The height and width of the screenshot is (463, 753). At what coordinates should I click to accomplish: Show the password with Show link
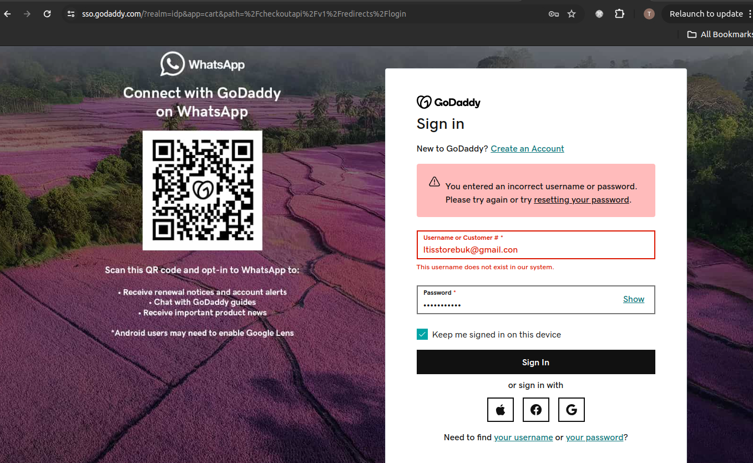click(x=634, y=299)
